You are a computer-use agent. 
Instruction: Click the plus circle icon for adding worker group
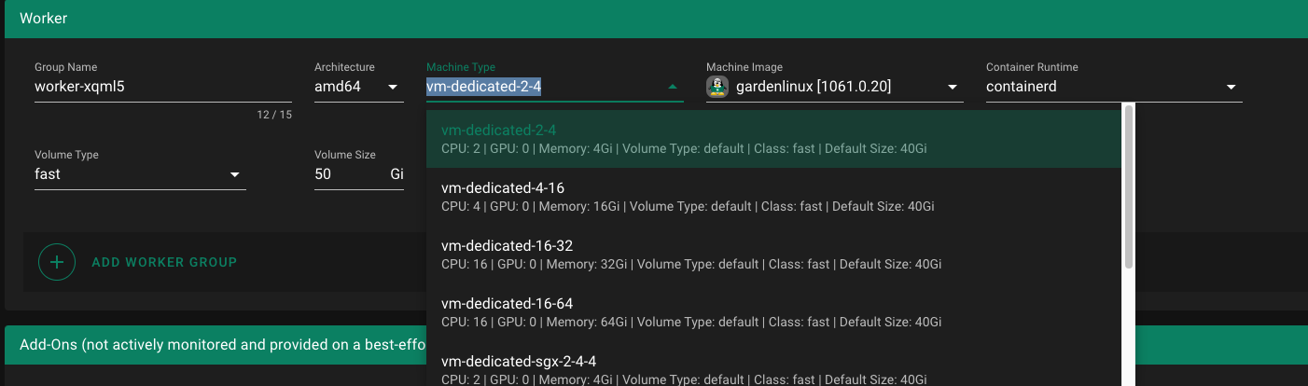(57, 262)
